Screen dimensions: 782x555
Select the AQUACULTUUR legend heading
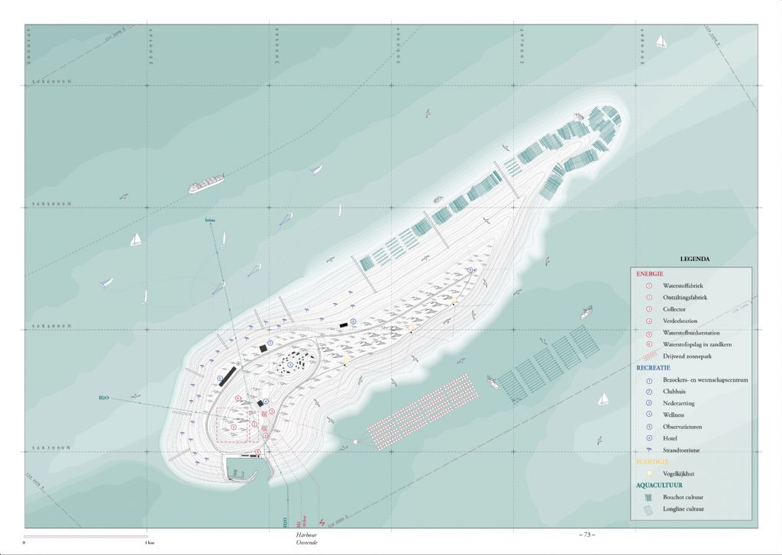tap(661, 485)
